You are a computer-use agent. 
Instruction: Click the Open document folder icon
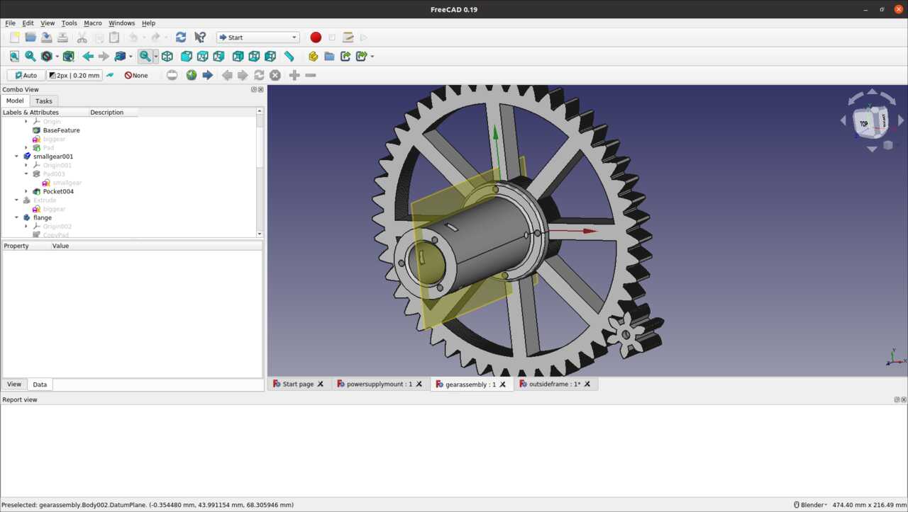31,38
